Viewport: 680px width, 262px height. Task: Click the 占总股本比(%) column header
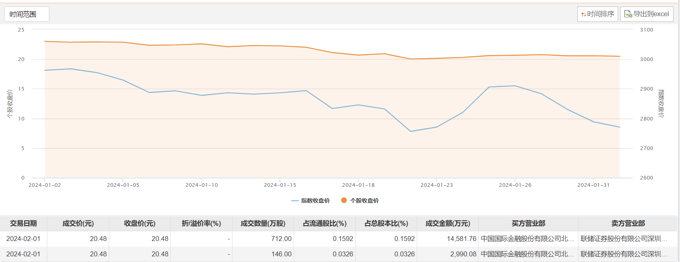[386, 224]
